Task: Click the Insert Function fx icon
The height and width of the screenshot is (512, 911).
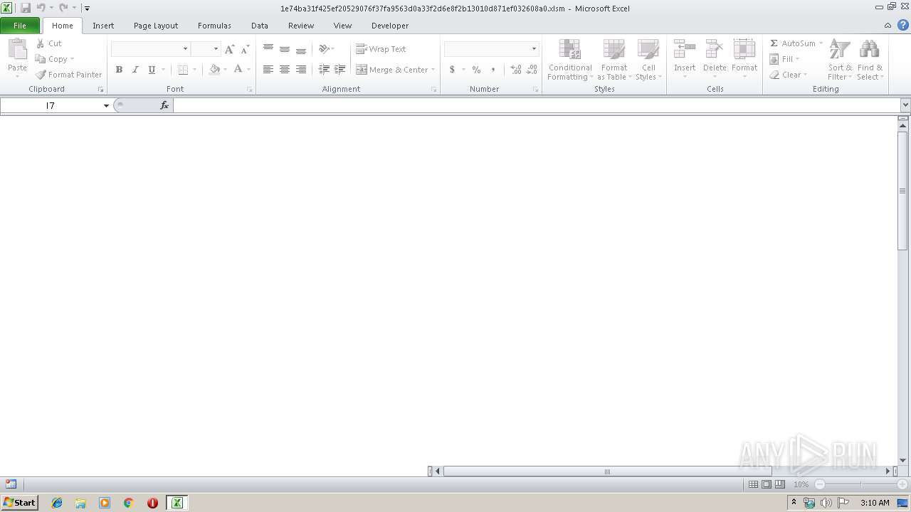Action: pyautogui.click(x=164, y=105)
